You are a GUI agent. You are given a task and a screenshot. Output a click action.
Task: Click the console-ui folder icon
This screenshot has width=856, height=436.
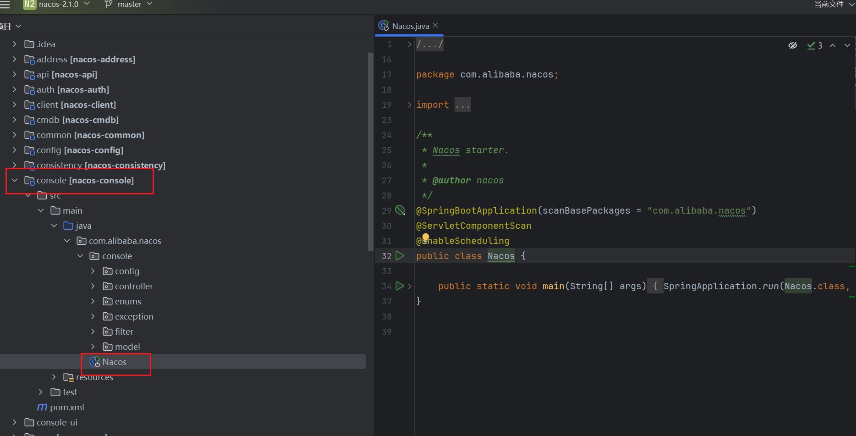[29, 422]
